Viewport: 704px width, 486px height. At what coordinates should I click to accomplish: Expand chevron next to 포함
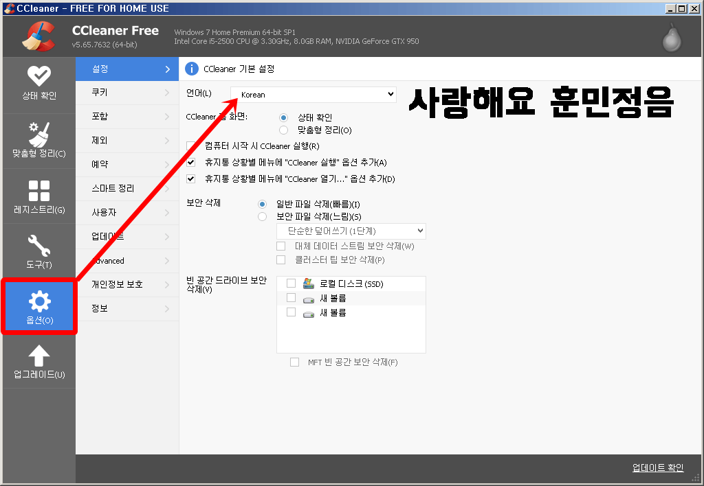click(168, 117)
